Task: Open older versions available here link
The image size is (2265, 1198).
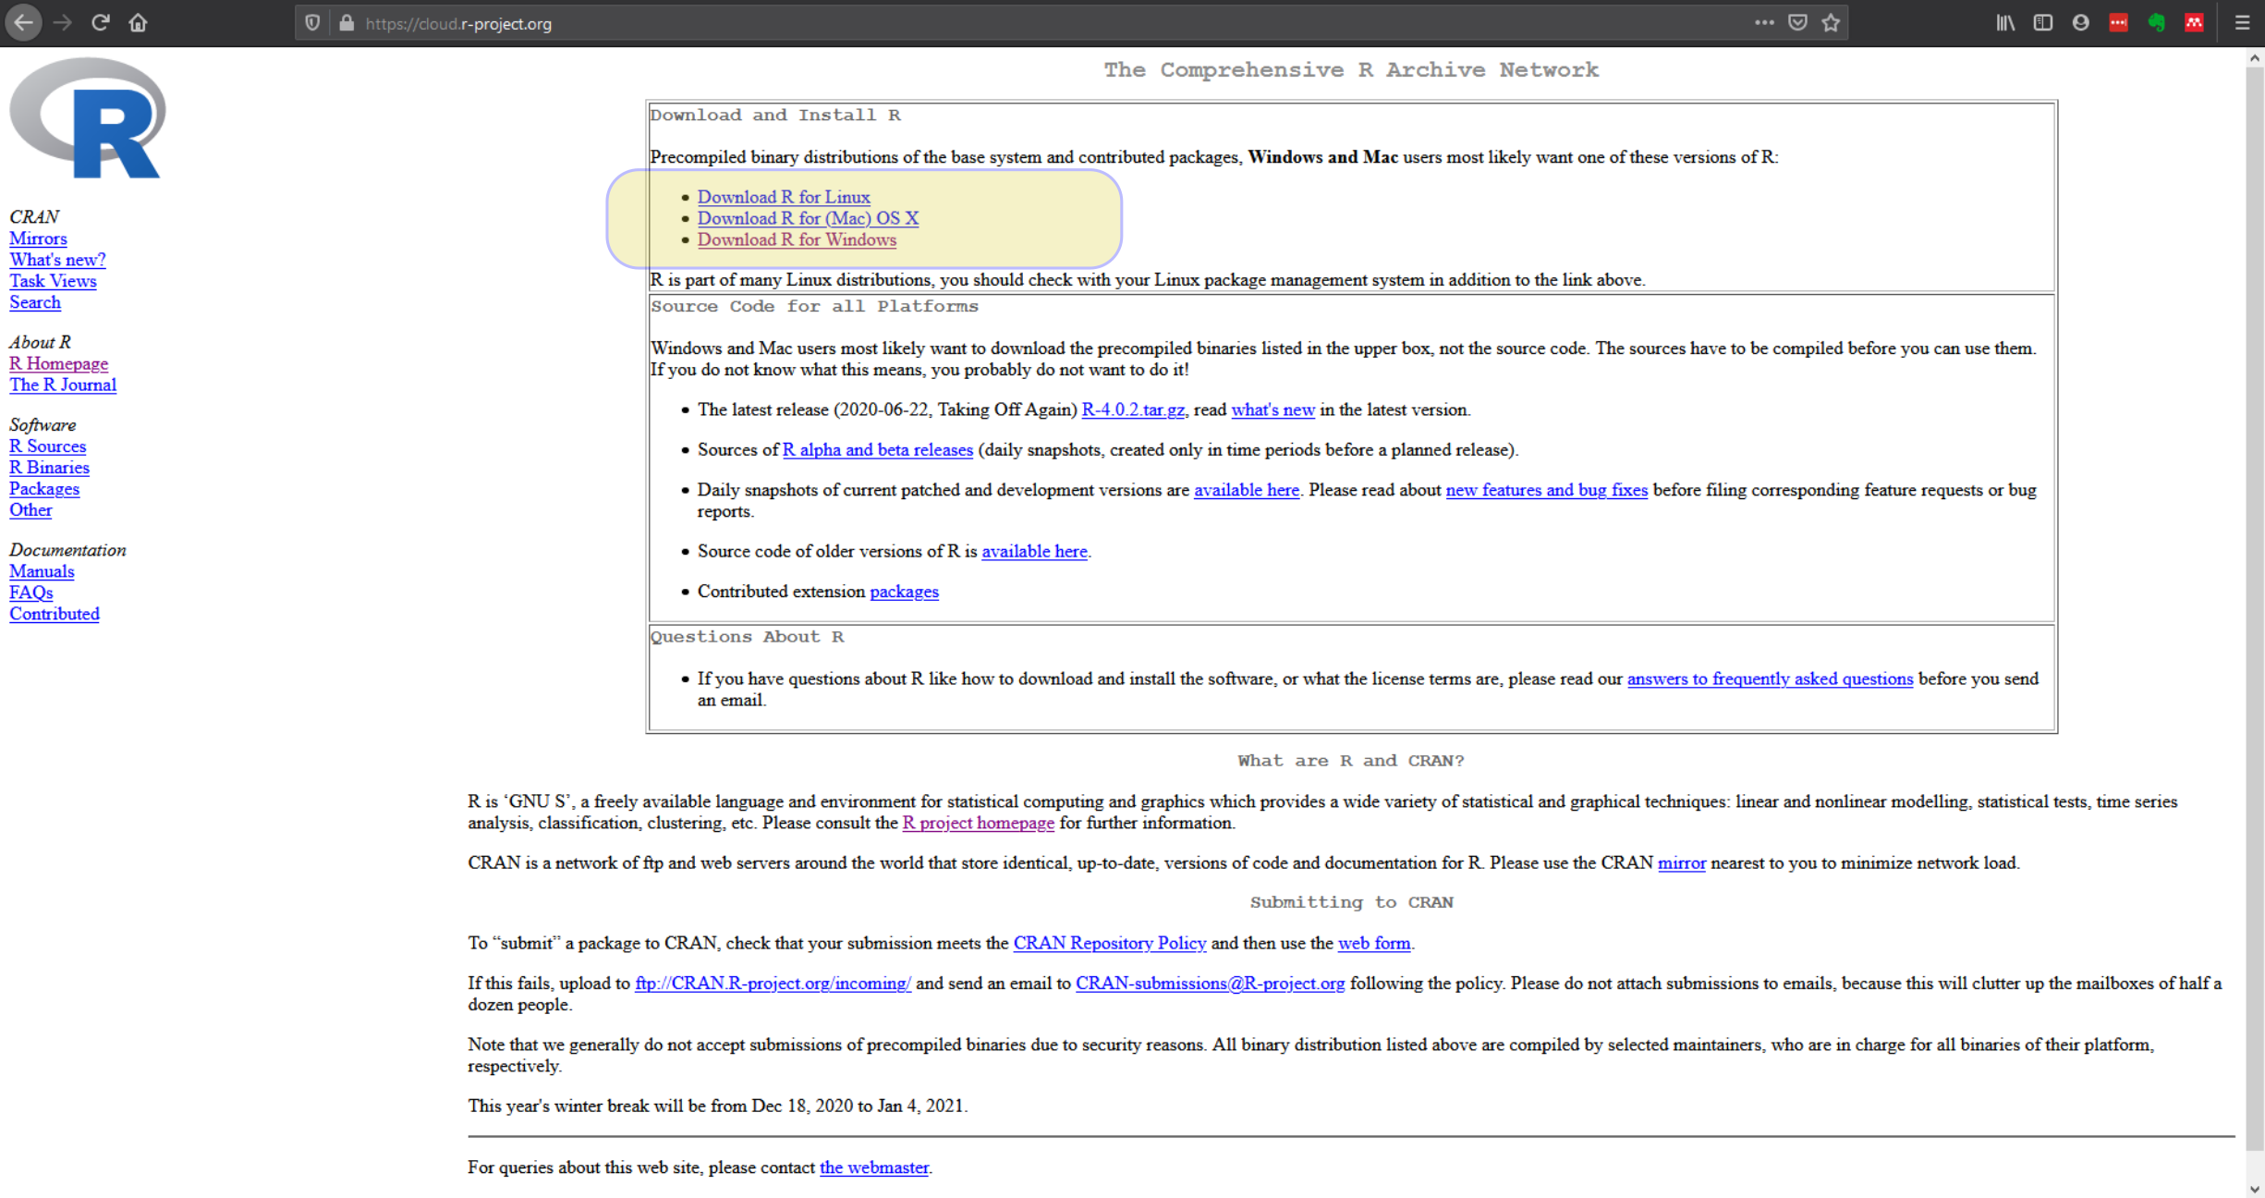Action: [1034, 552]
